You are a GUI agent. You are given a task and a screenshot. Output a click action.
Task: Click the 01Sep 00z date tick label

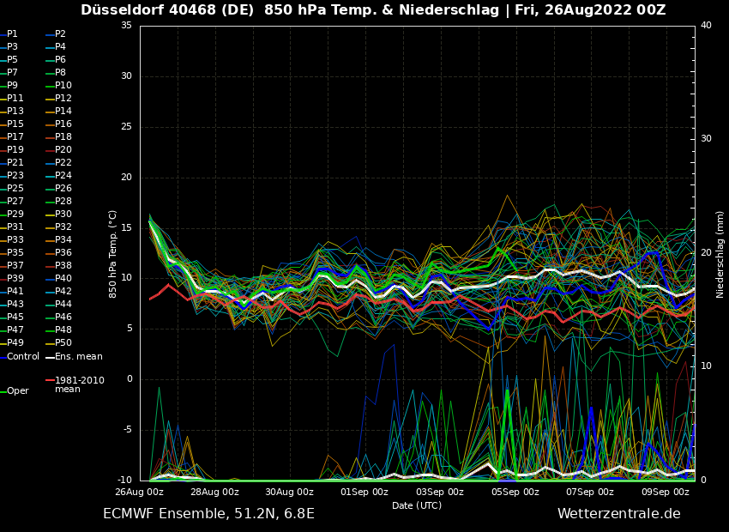tap(364, 492)
